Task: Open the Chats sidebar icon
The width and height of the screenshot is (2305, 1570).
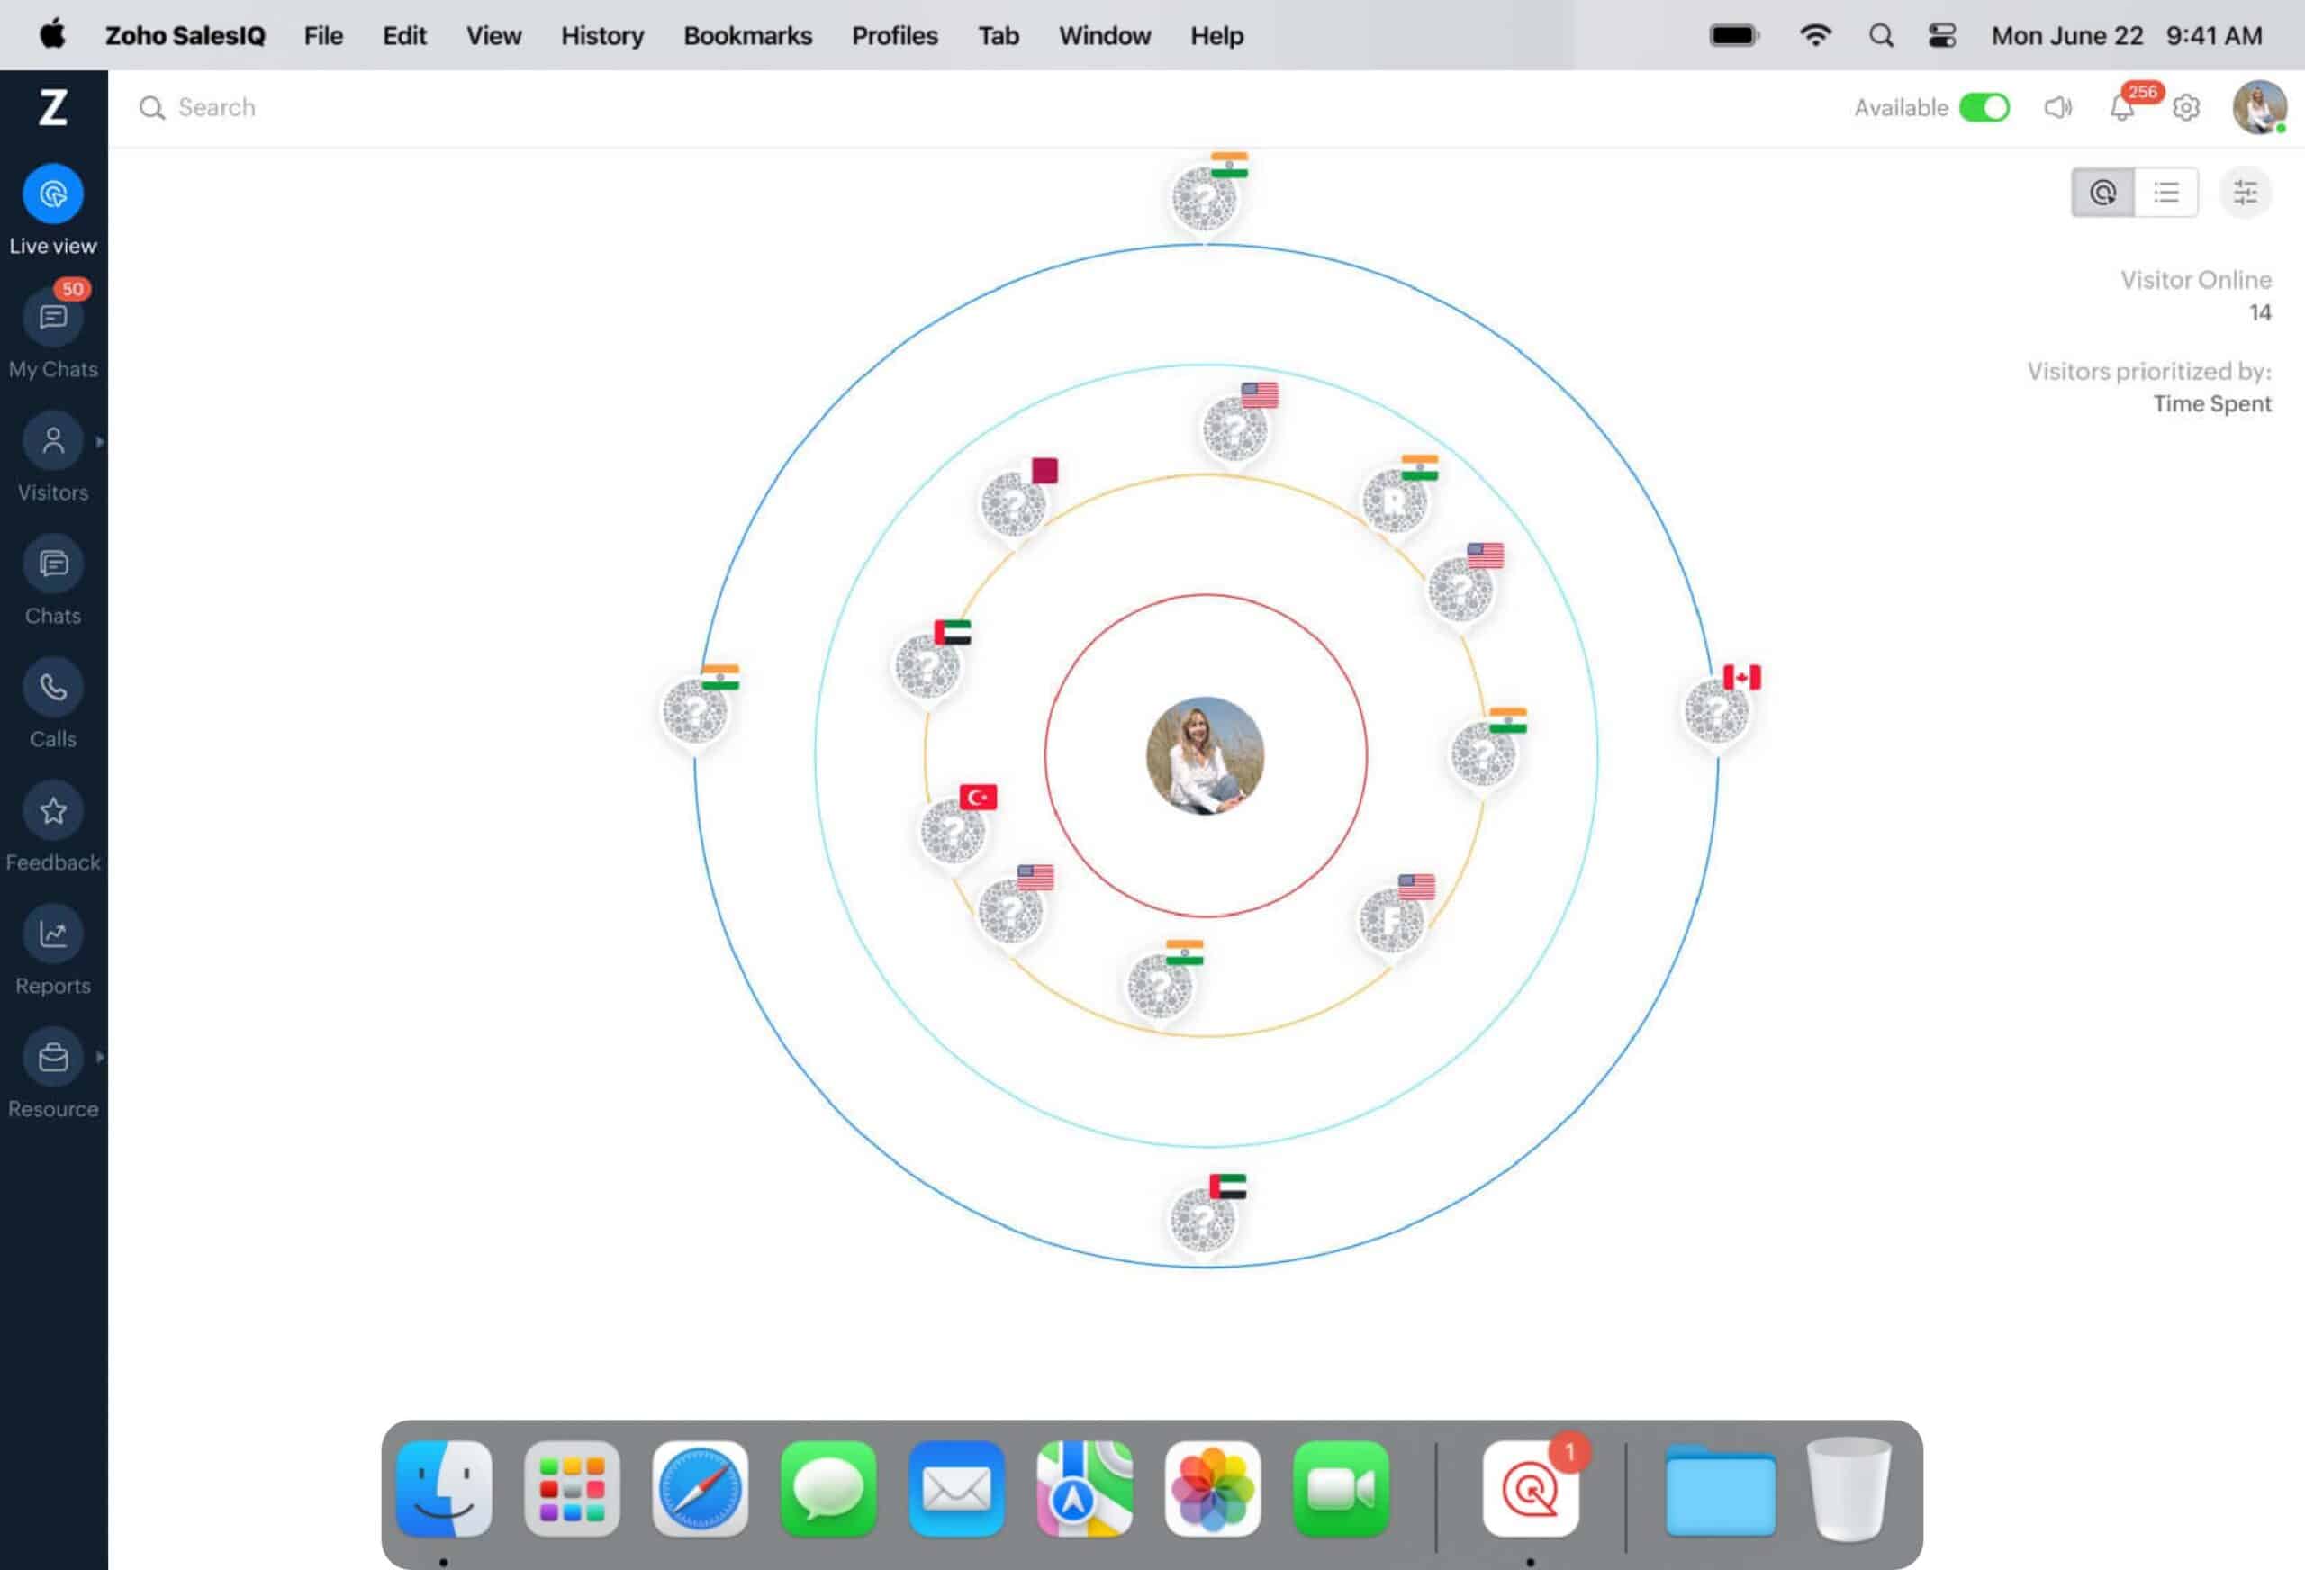Action: (52, 565)
